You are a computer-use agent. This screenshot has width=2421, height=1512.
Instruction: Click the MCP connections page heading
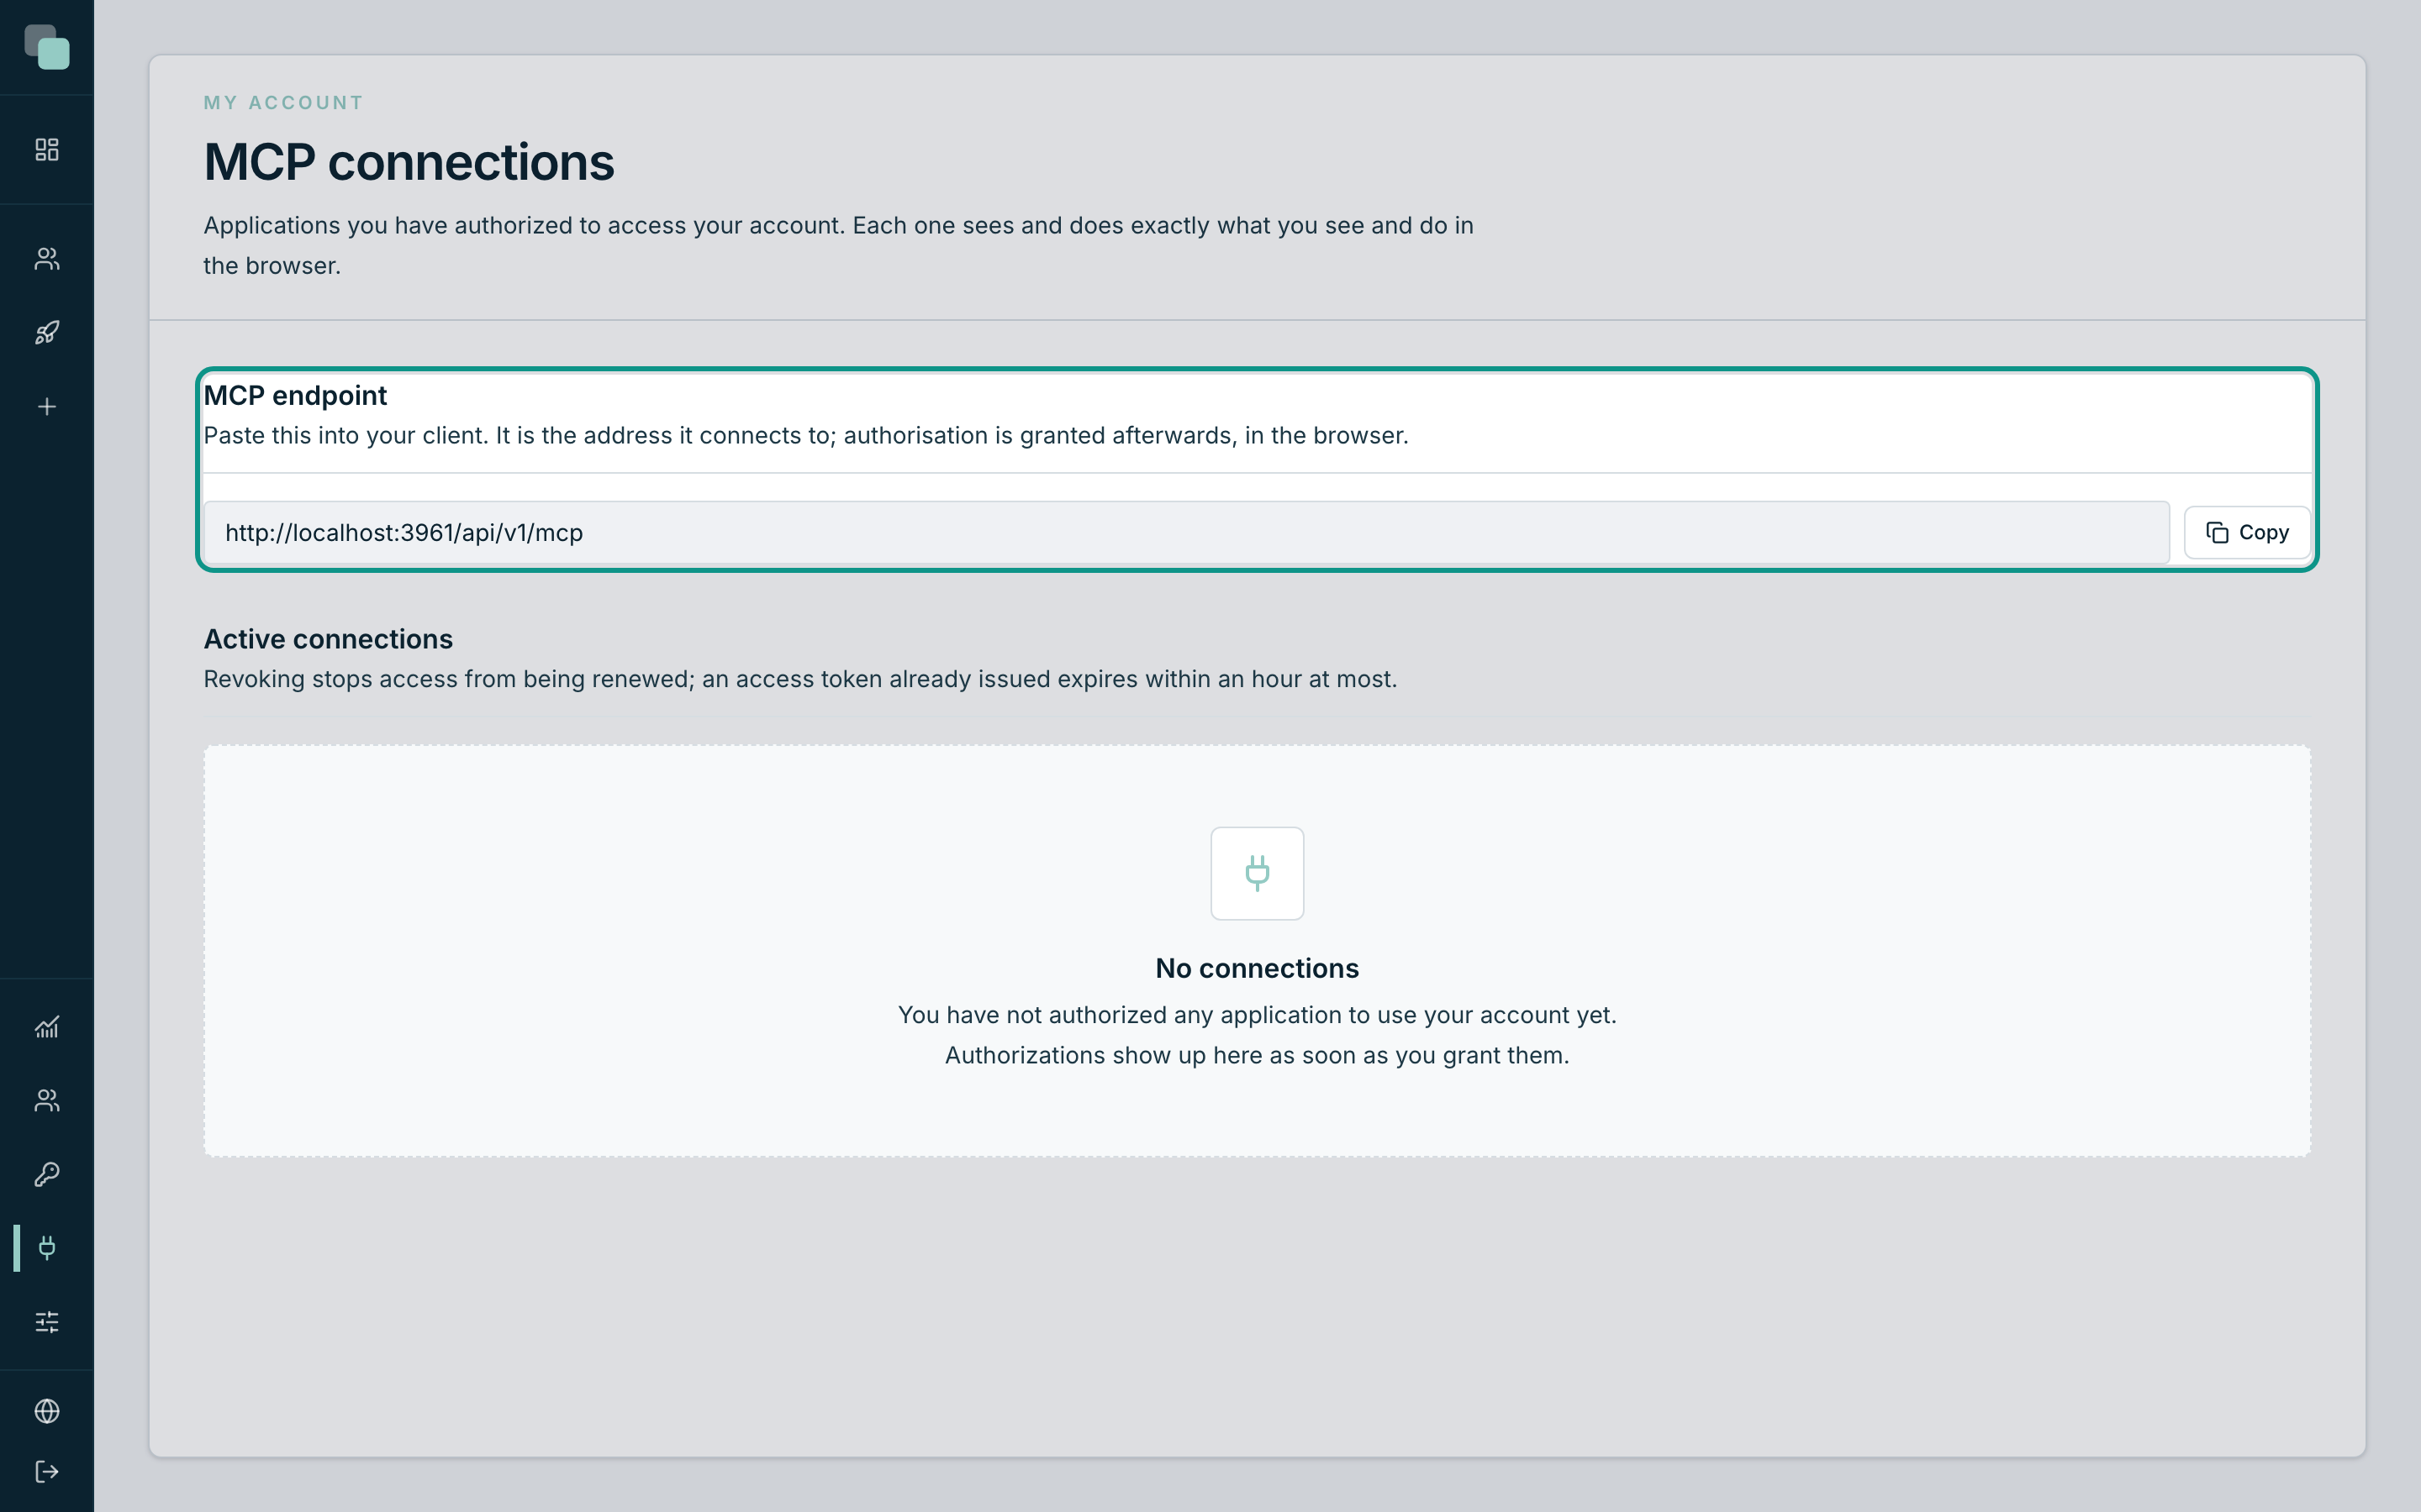(409, 162)
